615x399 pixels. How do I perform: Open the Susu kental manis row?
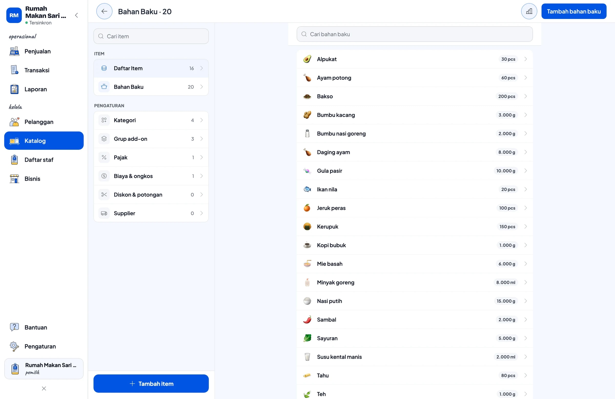click(414, 357)
